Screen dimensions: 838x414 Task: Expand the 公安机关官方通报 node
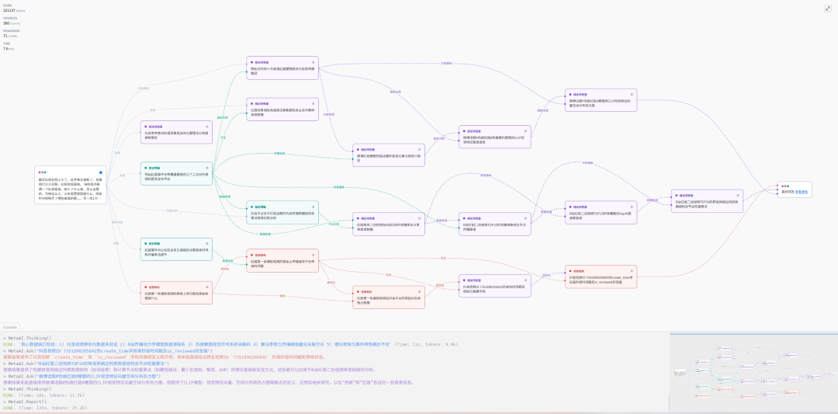click(176, 250)
